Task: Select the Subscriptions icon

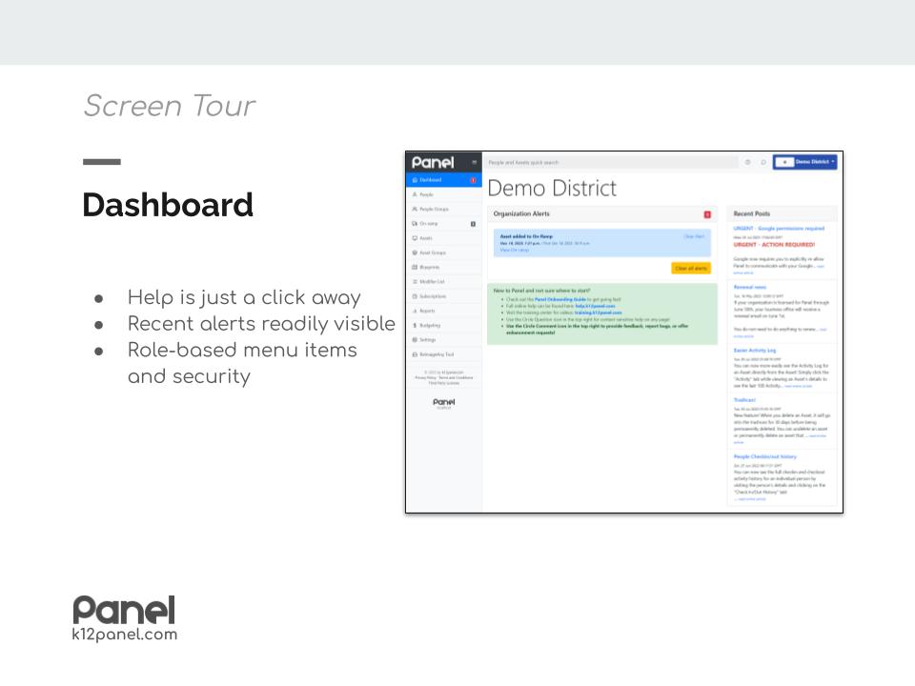Action: 415,296
